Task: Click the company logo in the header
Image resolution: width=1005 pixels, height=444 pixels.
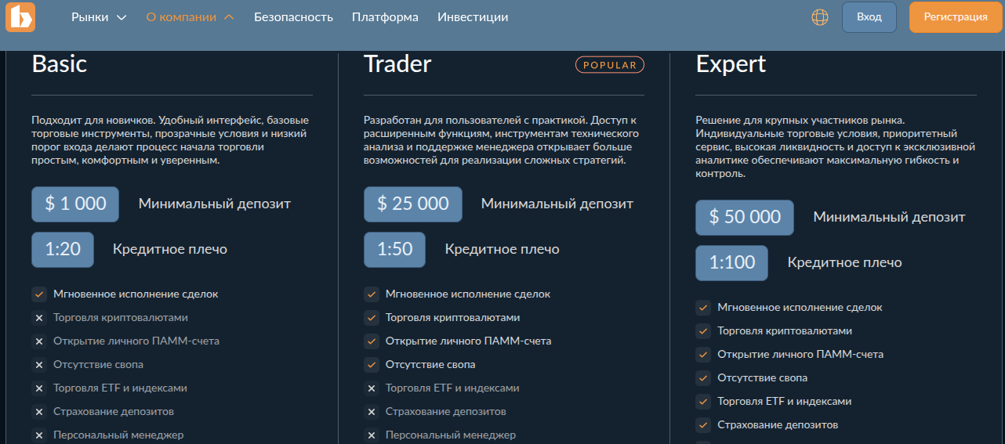Action: (20, 17)
